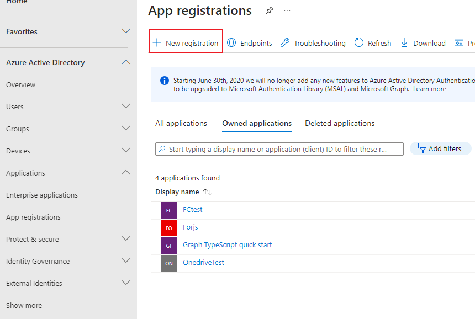Image resolution: width=475 pixels, height=319 pixels.
Task: Click the plus icon for New registration
Action: (157, 42)
